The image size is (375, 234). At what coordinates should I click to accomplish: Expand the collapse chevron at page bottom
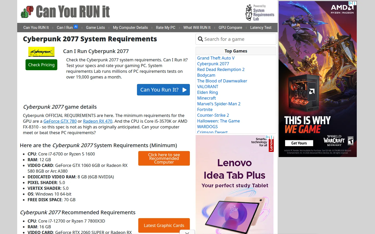point(187,232)
